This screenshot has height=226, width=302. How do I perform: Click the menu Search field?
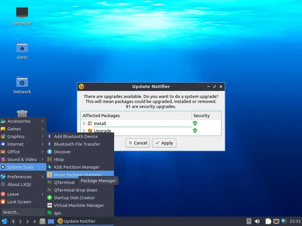point(23,212)
